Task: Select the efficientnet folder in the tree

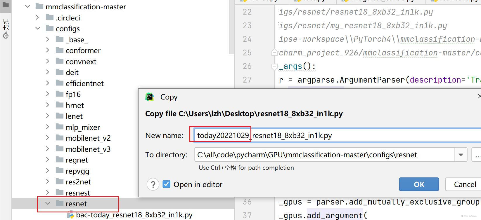Action: point(84,83)
